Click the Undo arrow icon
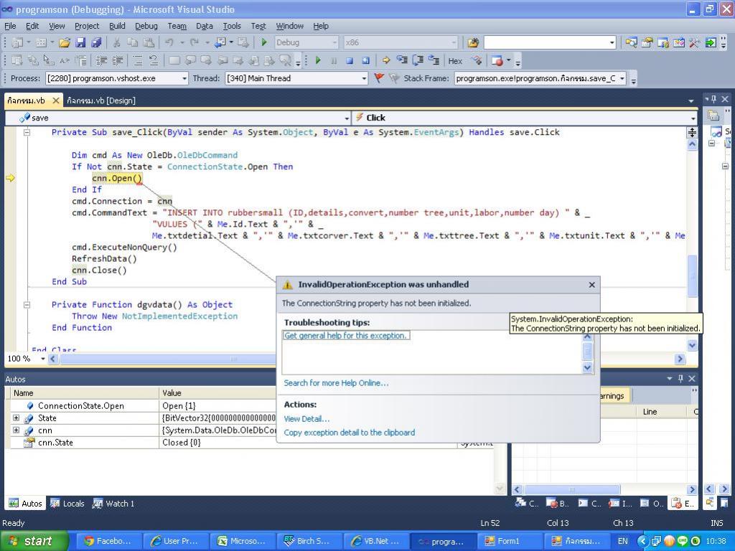Image resolution: width=735 pixels, height=551 pixels. pyautogui.click(x=169, y=42)
